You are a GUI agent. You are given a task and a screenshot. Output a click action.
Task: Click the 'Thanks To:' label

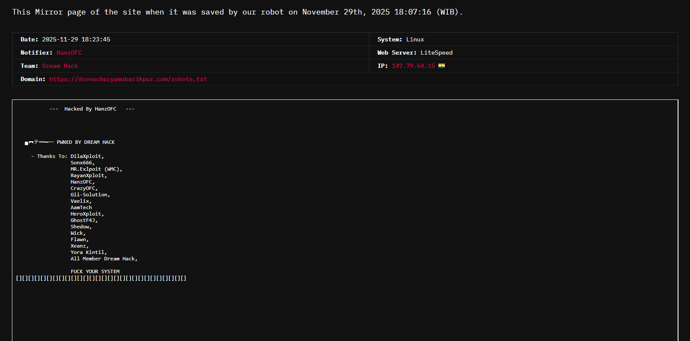(x=52, y=156)
